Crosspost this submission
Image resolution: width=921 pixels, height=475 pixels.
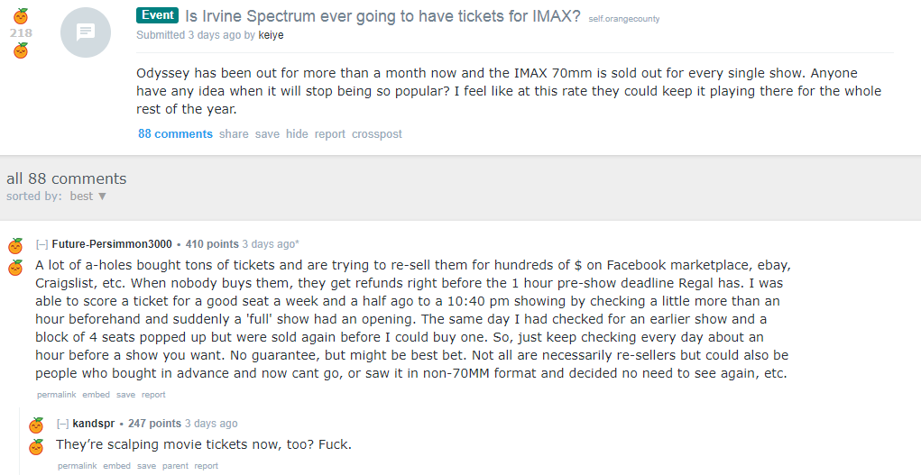coord(377,134)
